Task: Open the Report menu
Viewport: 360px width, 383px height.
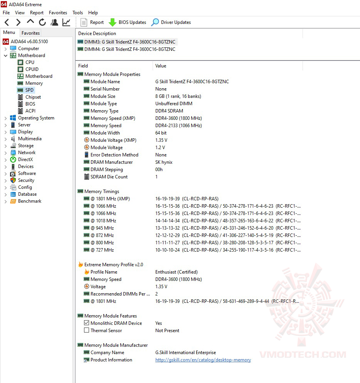Action: [x=37, y=12]
